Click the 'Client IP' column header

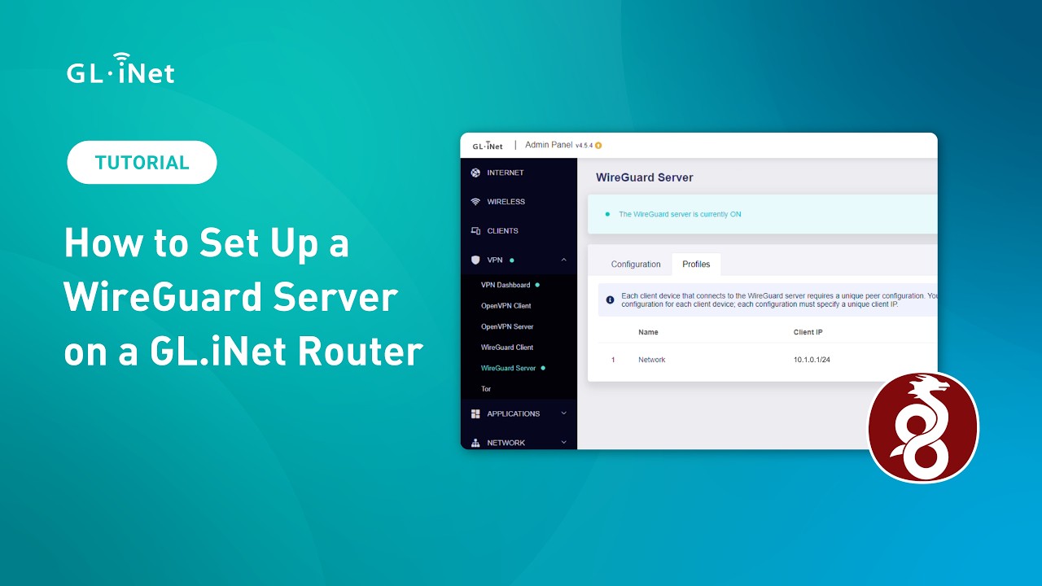(x=808, y=332)
